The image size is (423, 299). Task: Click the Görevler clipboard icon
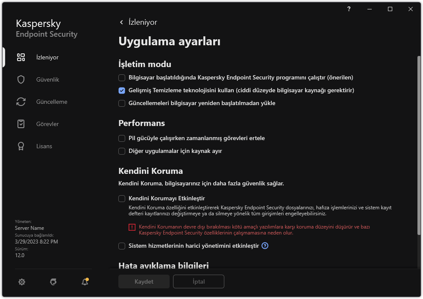click(x=21, y=124)
